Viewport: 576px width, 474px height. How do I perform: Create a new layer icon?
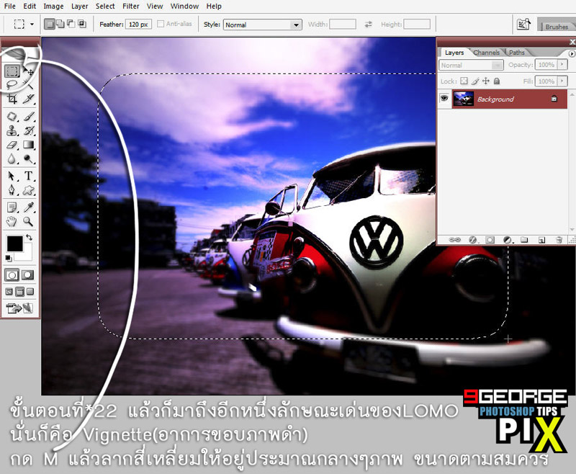(x=541, y=240)
